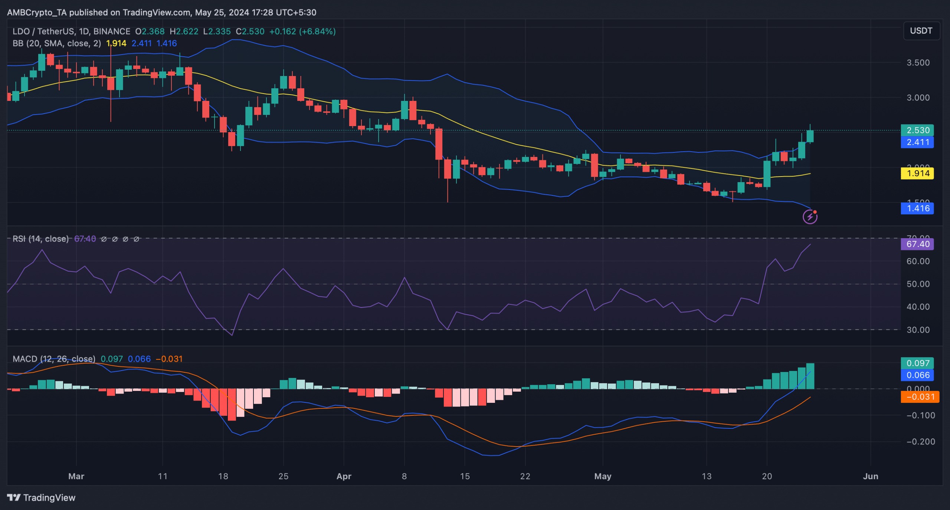Click the Jun label on time axis
This screenshot has width=950, height=510.
click(x=871, y=476)
